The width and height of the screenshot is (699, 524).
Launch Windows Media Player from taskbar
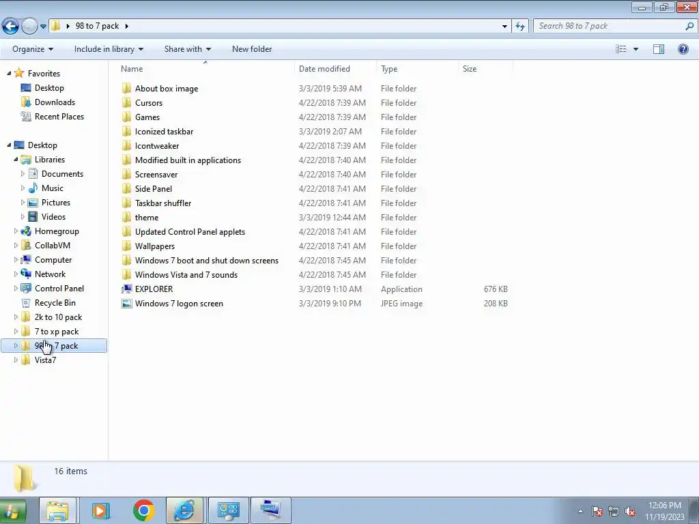(x=100, y=510)
